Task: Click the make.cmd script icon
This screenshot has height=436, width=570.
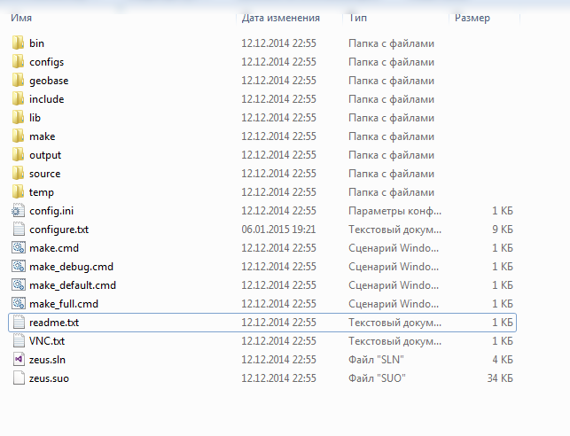Action: pyautogui.click(x=19, y=248)
